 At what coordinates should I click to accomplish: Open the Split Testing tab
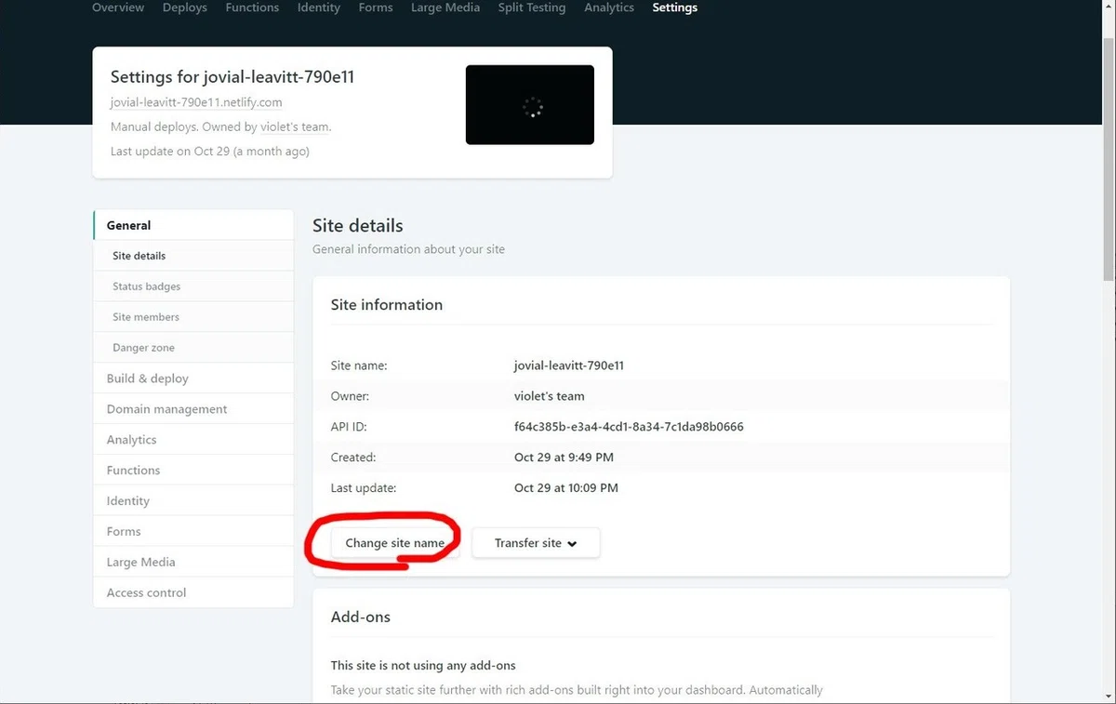tap(532, 7)
